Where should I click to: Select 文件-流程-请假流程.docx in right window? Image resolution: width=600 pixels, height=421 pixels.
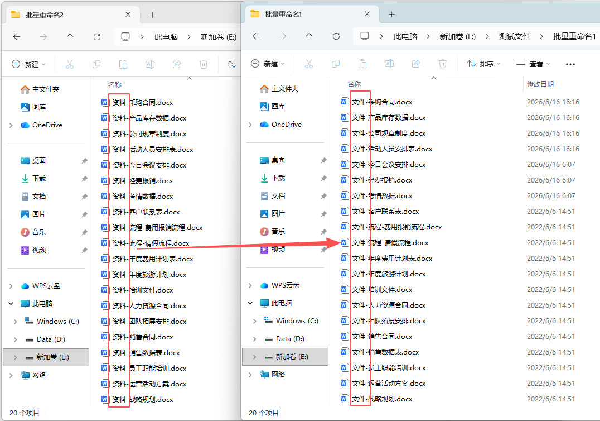(x=390, y=243)
